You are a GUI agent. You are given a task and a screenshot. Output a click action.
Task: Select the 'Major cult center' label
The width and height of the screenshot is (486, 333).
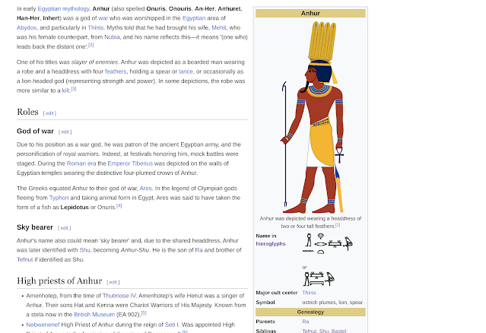click(277, 293)
